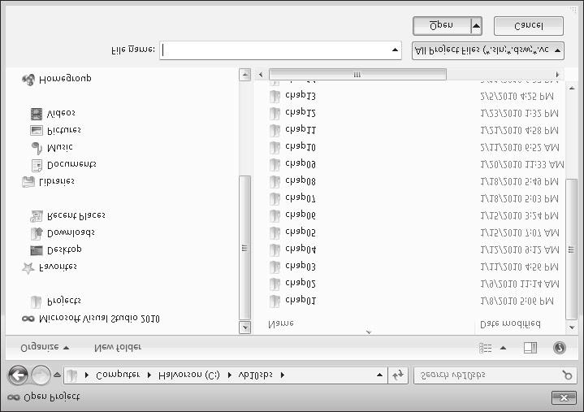The width and height of the screenshot is (584, 412).
Task: Click the chap03 folder icon
Action: (275, 267)
